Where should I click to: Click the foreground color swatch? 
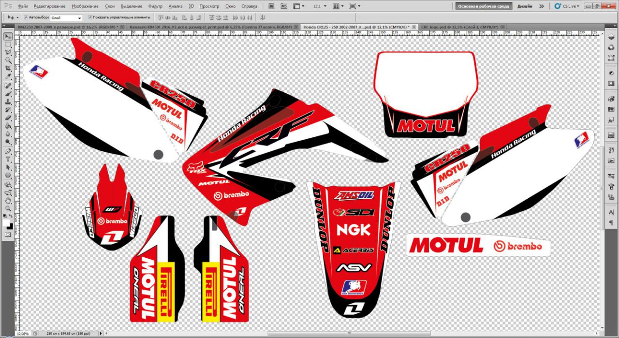pos(7,222)
